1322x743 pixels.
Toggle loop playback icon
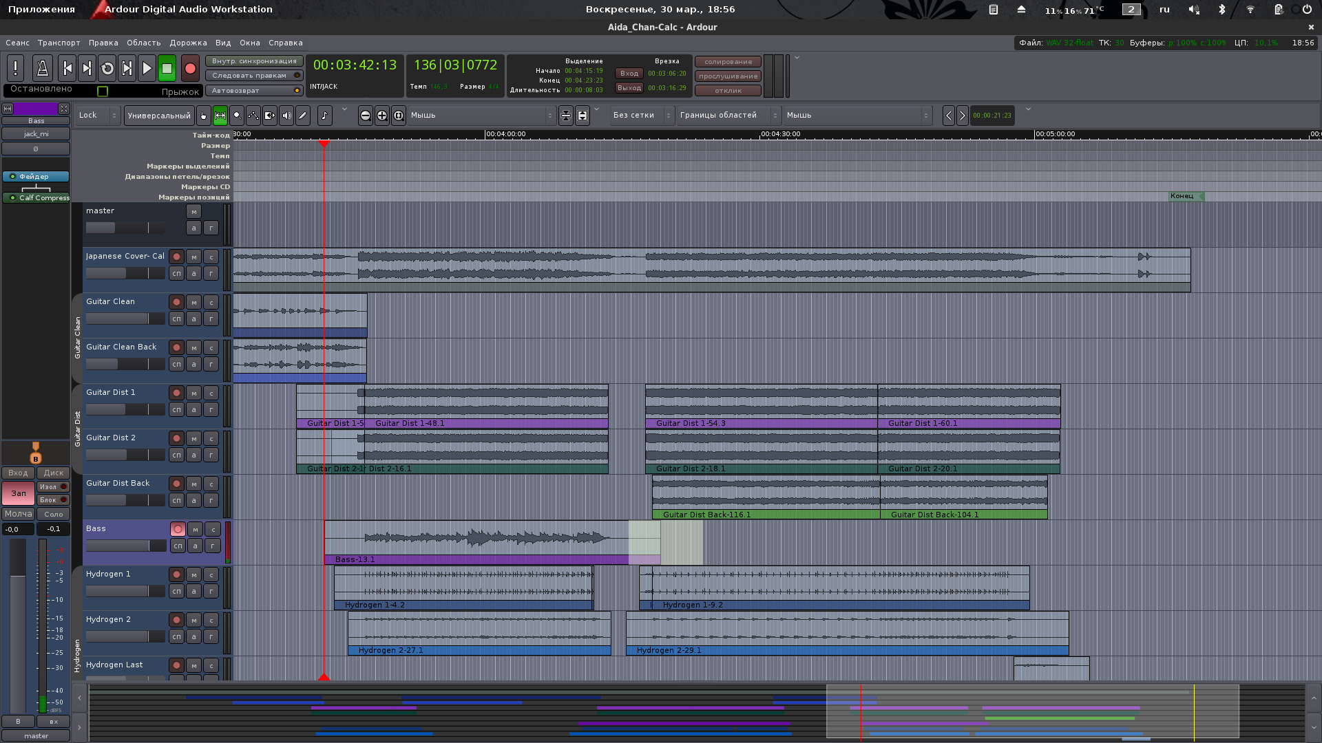coord(107,68)
